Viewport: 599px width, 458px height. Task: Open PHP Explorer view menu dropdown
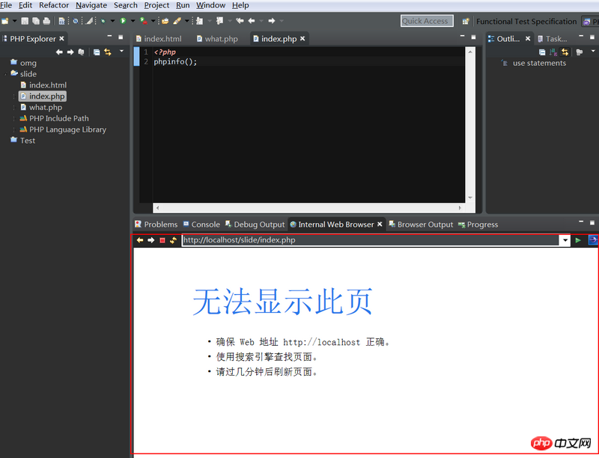pyautogui.click(x=122, y=51)
